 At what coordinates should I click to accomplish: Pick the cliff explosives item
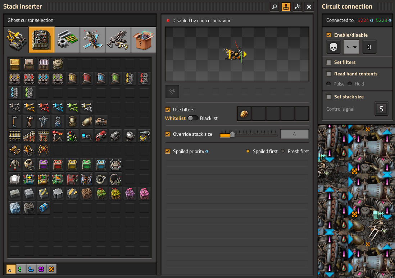(x=43, y=208)
